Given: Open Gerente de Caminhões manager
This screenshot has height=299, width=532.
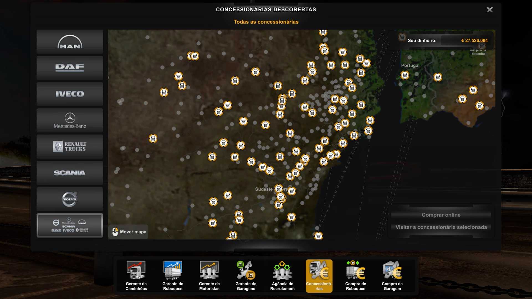Looking at the screenshot, I should pos(136,276).
